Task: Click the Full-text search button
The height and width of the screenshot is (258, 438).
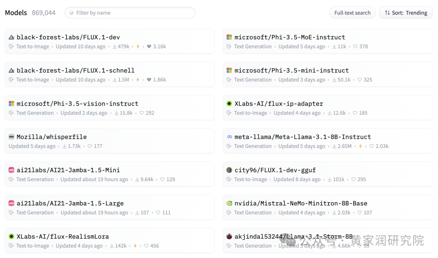Action: point(352,13)
